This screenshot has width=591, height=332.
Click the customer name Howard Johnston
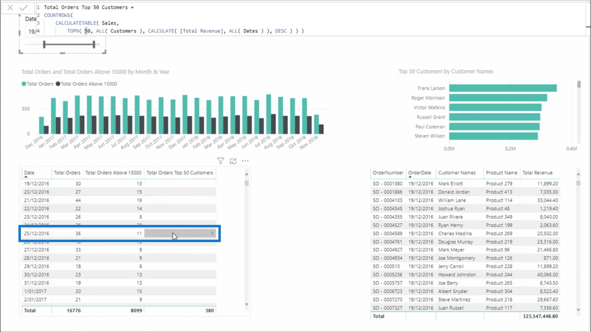click(457, 275)
